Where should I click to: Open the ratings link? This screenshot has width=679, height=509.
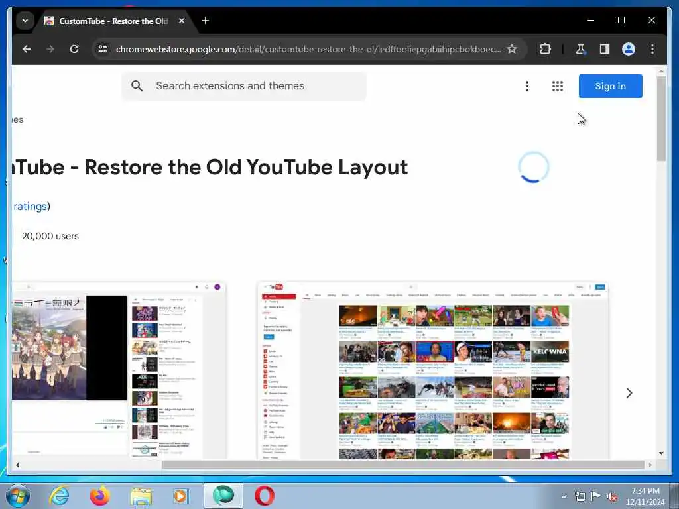tap(30, 207)
